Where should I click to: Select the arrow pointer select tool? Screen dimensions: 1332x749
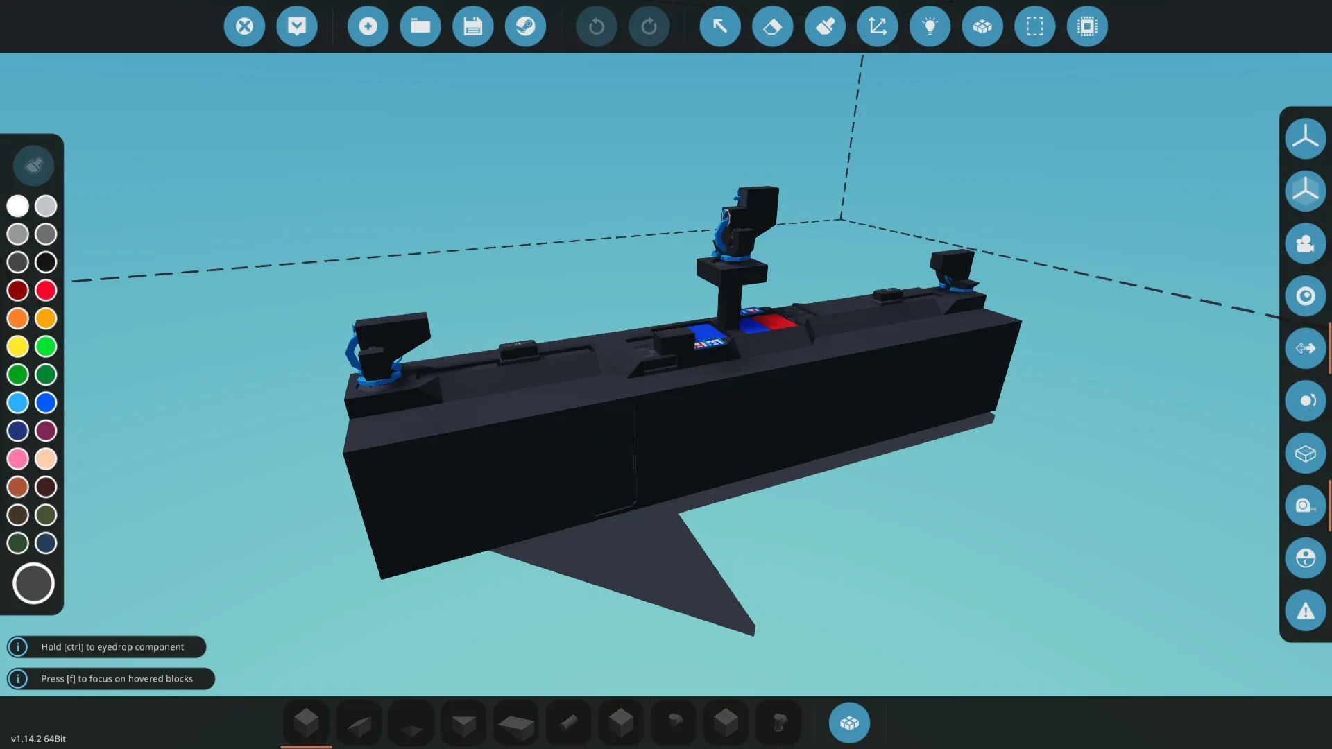(720, 26)
